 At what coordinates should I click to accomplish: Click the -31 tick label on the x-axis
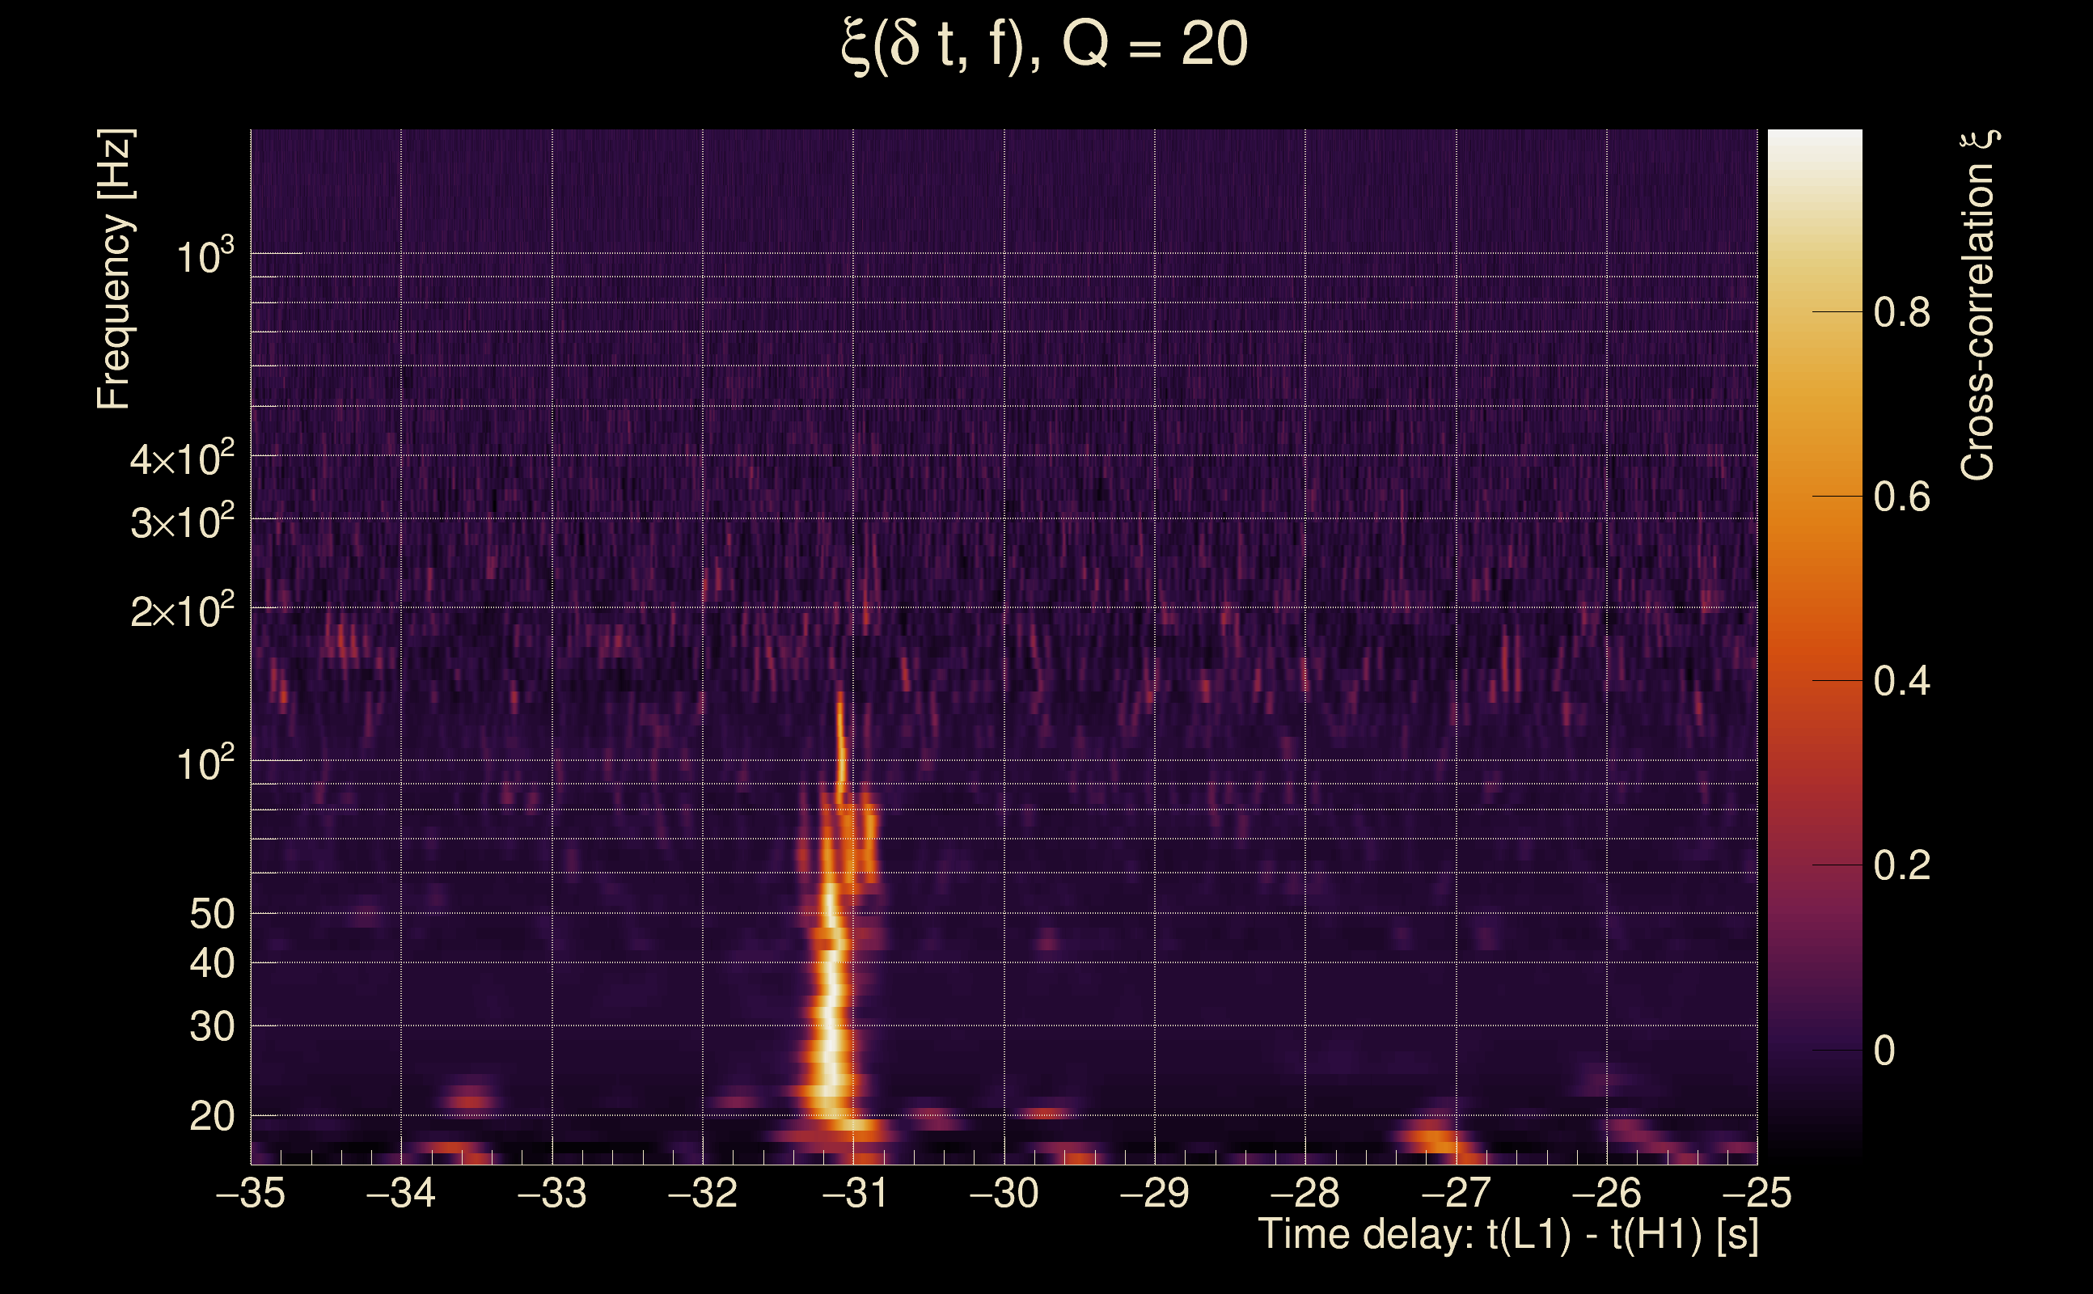(854, 1193)
